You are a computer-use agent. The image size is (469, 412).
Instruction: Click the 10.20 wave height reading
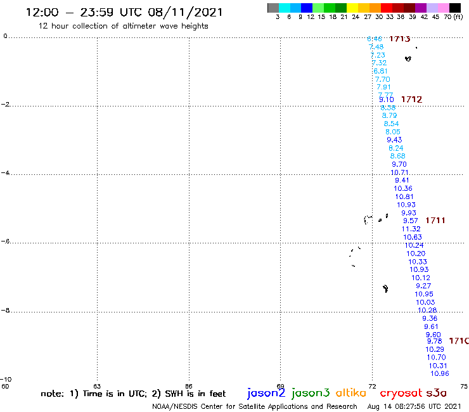(416, 254)
